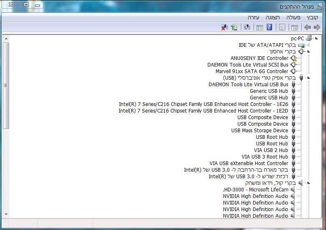
Task: Select the pc-PC computer icon
Action: point(309,38)
